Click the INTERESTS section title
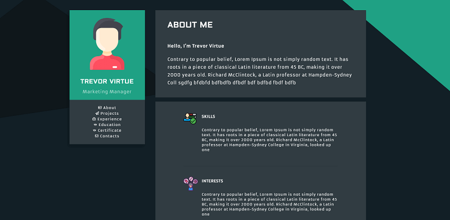The image size is (450, 220). point(213,181)
